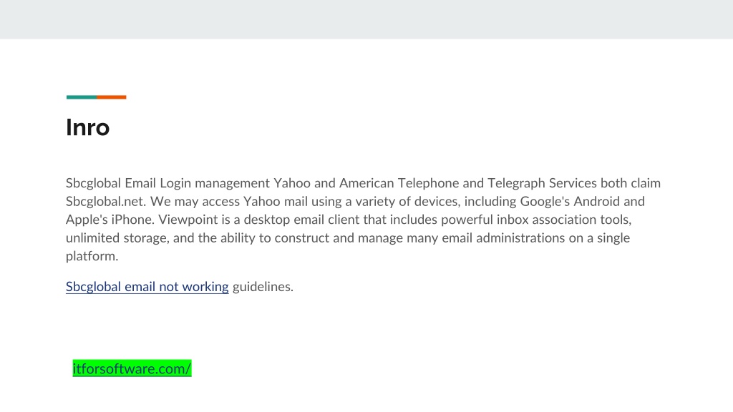733x412 pixels.
Task: Click the word 'guidelines.' after the hyperlink
Action: (x=263, y=286)
